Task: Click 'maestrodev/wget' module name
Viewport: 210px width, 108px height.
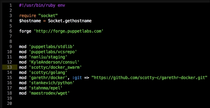Action: click(49, 93)
